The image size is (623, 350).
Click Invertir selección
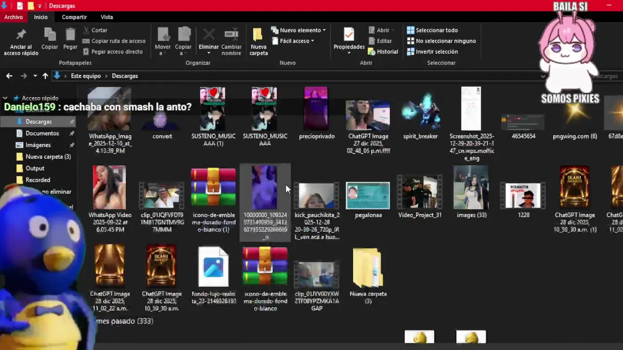432,52
